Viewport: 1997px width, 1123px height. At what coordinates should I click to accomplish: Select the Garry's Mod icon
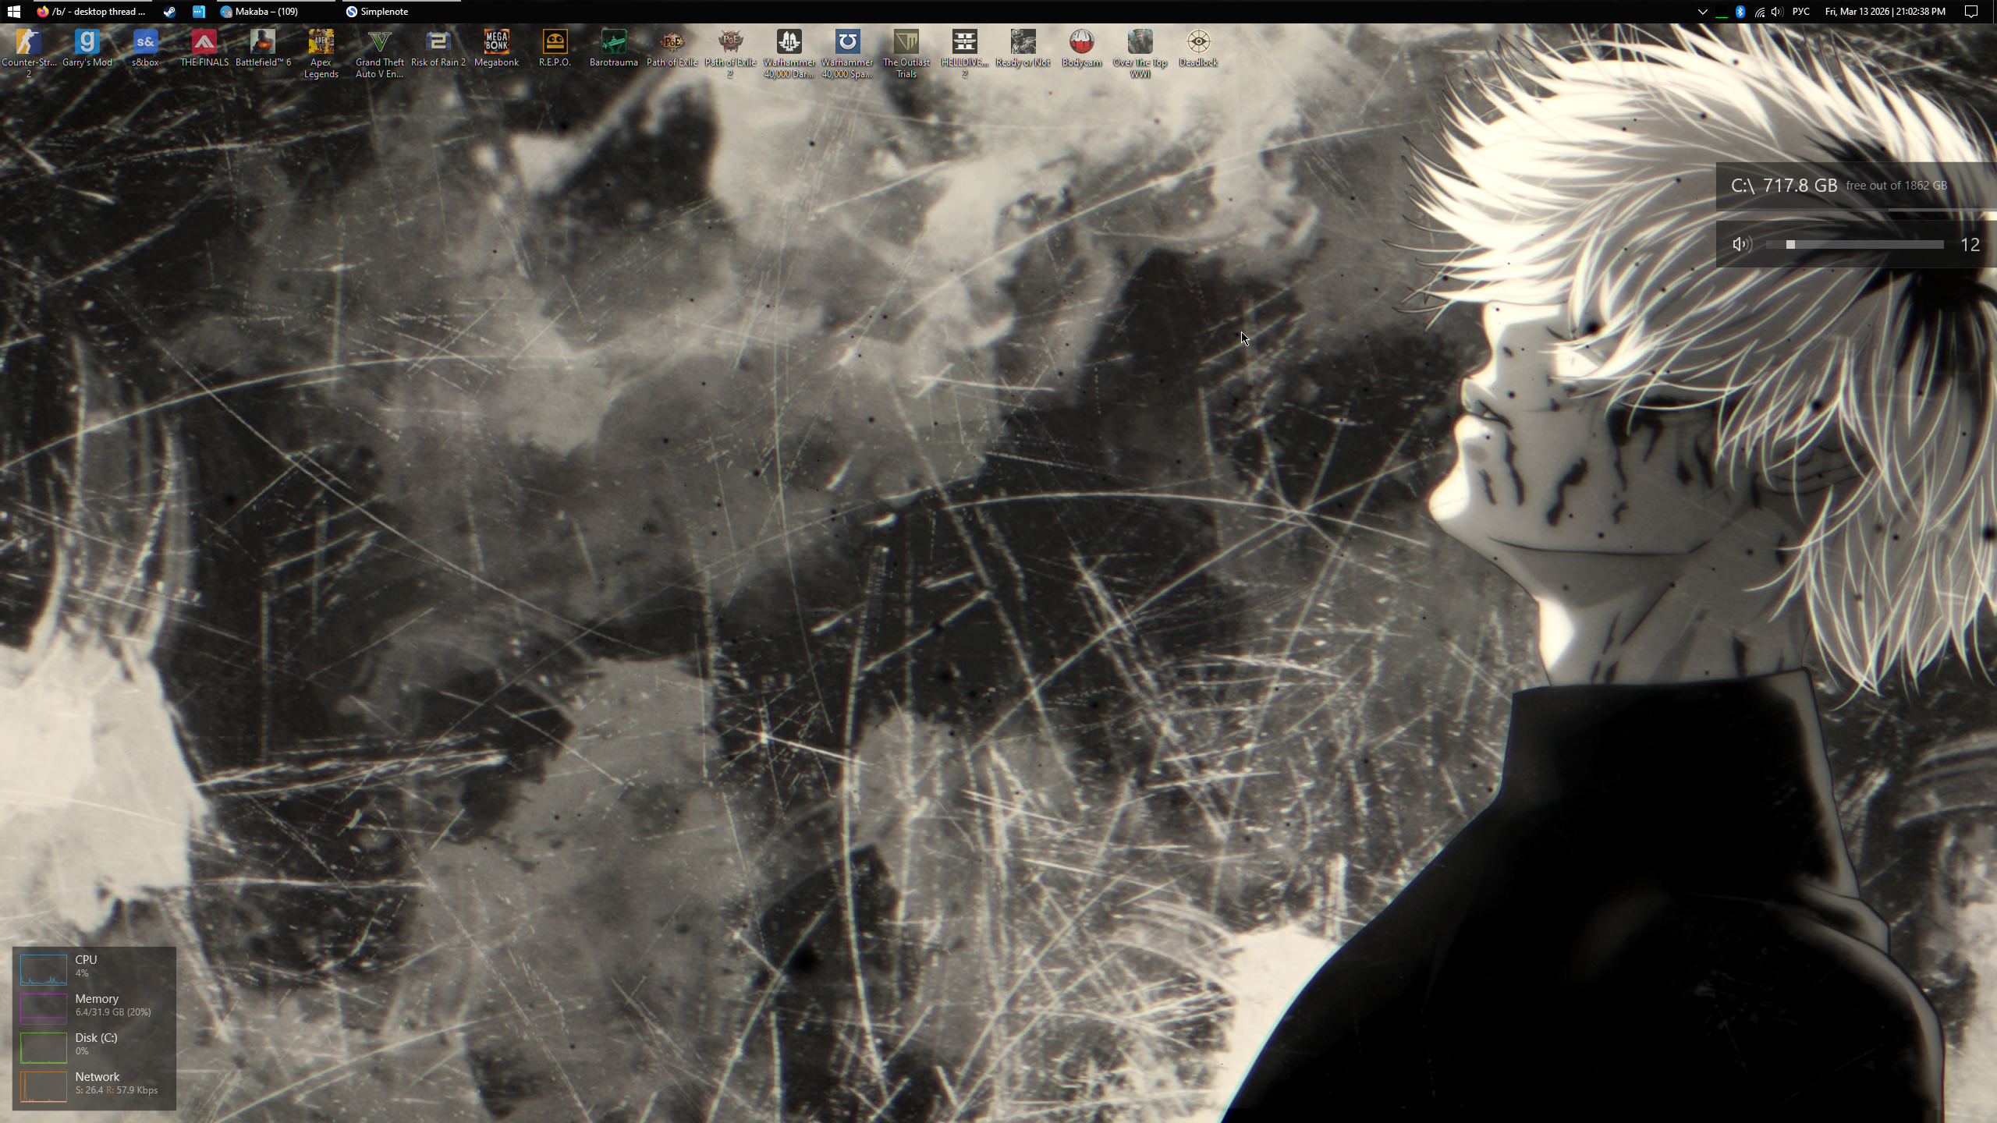tap(87, 42)
